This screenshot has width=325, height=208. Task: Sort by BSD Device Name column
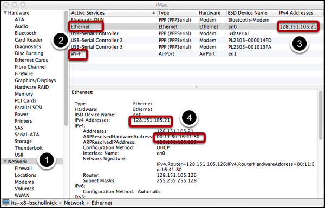pos(252,13)
